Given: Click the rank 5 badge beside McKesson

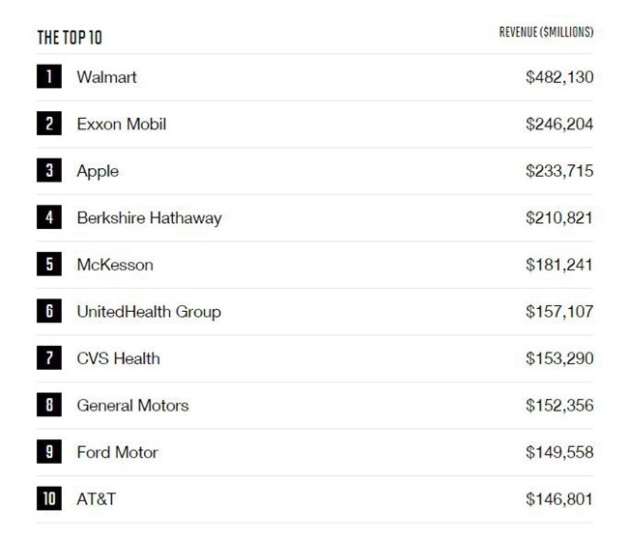Looking at the screenshot, I should (x=49, y=265).
